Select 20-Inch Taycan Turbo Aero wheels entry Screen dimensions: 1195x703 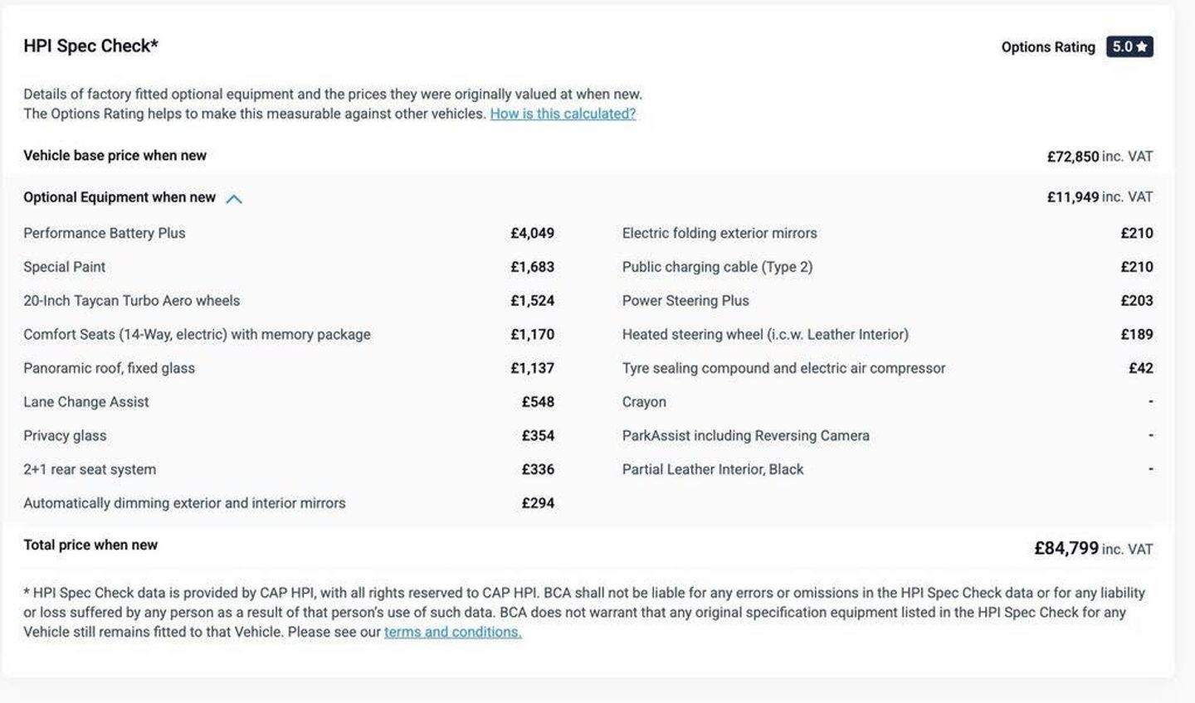click(131, 301)
